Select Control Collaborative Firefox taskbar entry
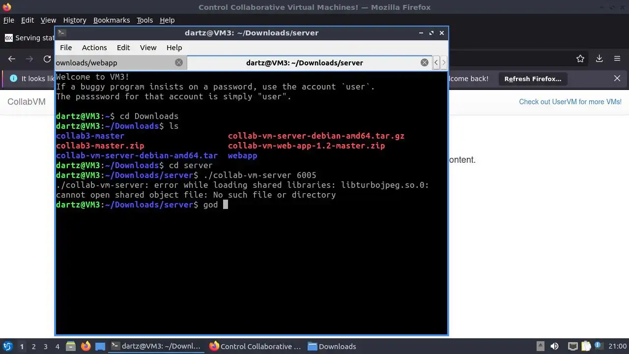This screenshot has height=354, width=629. point(256,346)
